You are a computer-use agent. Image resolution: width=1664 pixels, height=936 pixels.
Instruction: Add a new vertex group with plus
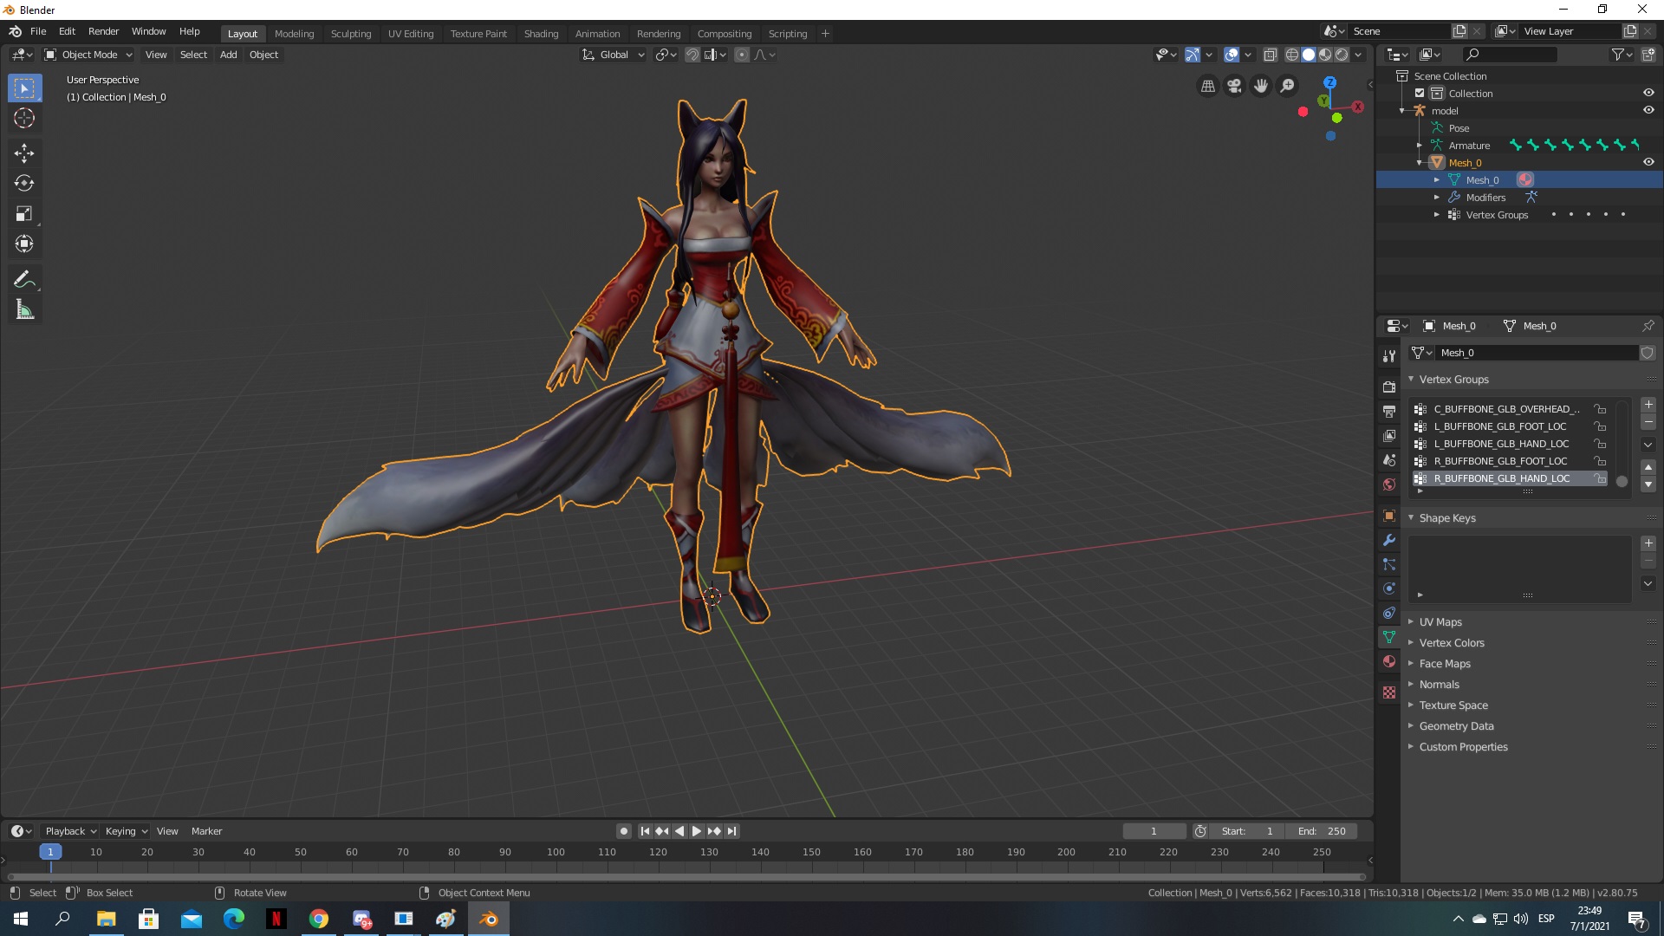click(x=1648, y=405)
